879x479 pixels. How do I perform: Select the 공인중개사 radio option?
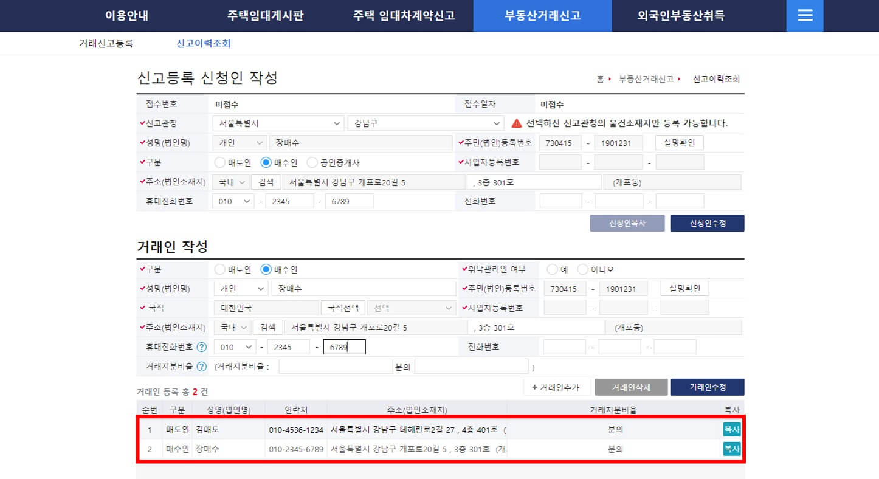coord(312,162)
